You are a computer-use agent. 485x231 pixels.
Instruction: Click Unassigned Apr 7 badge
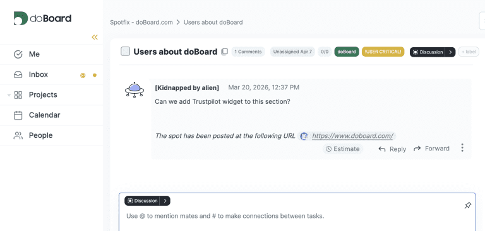pyautogui.click(x=292, y=52)
